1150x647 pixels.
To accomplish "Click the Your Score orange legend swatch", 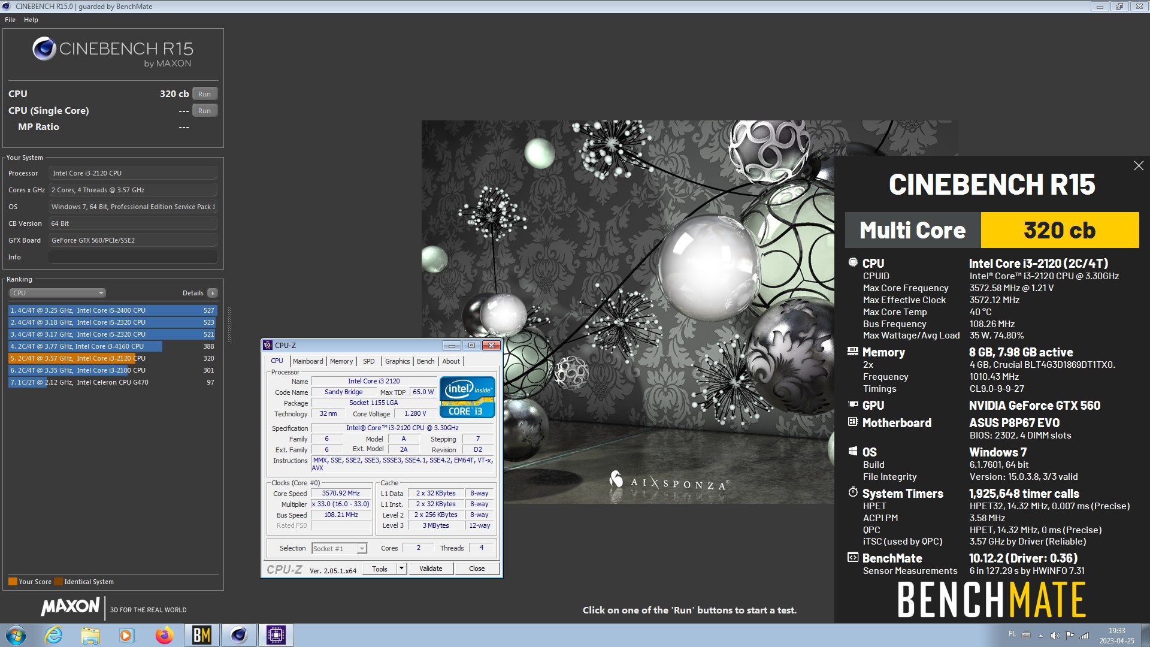I will [x=13, y=582].
